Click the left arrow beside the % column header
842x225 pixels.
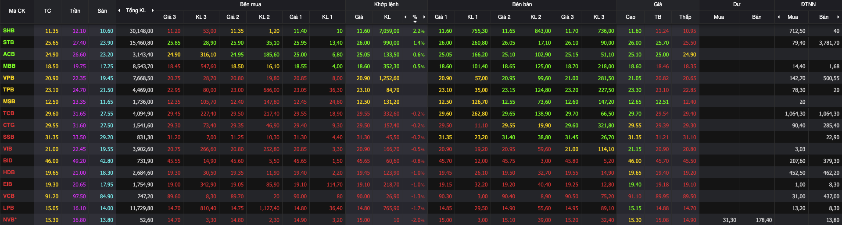tap(405, 17)
